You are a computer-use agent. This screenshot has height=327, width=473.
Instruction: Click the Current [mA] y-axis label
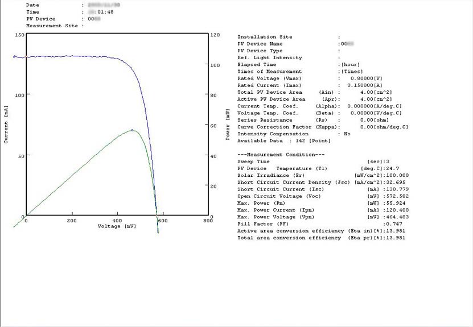coord(6,124)
